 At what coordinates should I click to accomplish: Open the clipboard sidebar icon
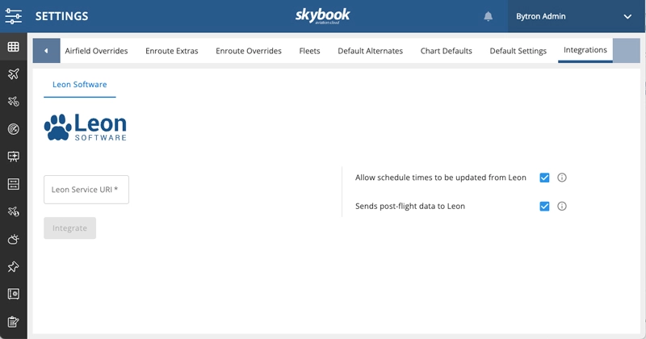coord(14,321)
